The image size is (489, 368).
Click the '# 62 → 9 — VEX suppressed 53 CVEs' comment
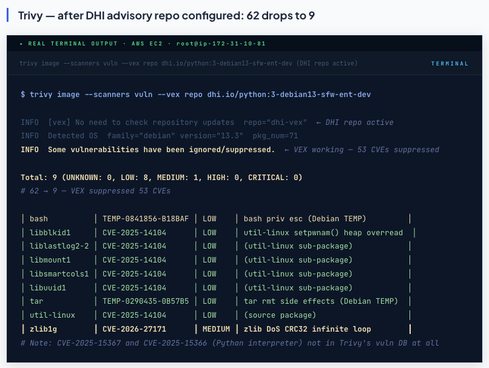(95, 191)
